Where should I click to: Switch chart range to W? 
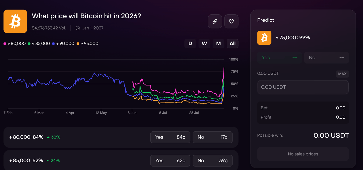pyautogui.click(x=204, y=43)
